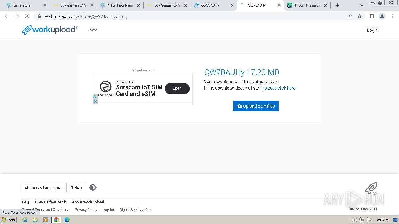Go back to previous page
399x224 pixels.
[7, 16]
